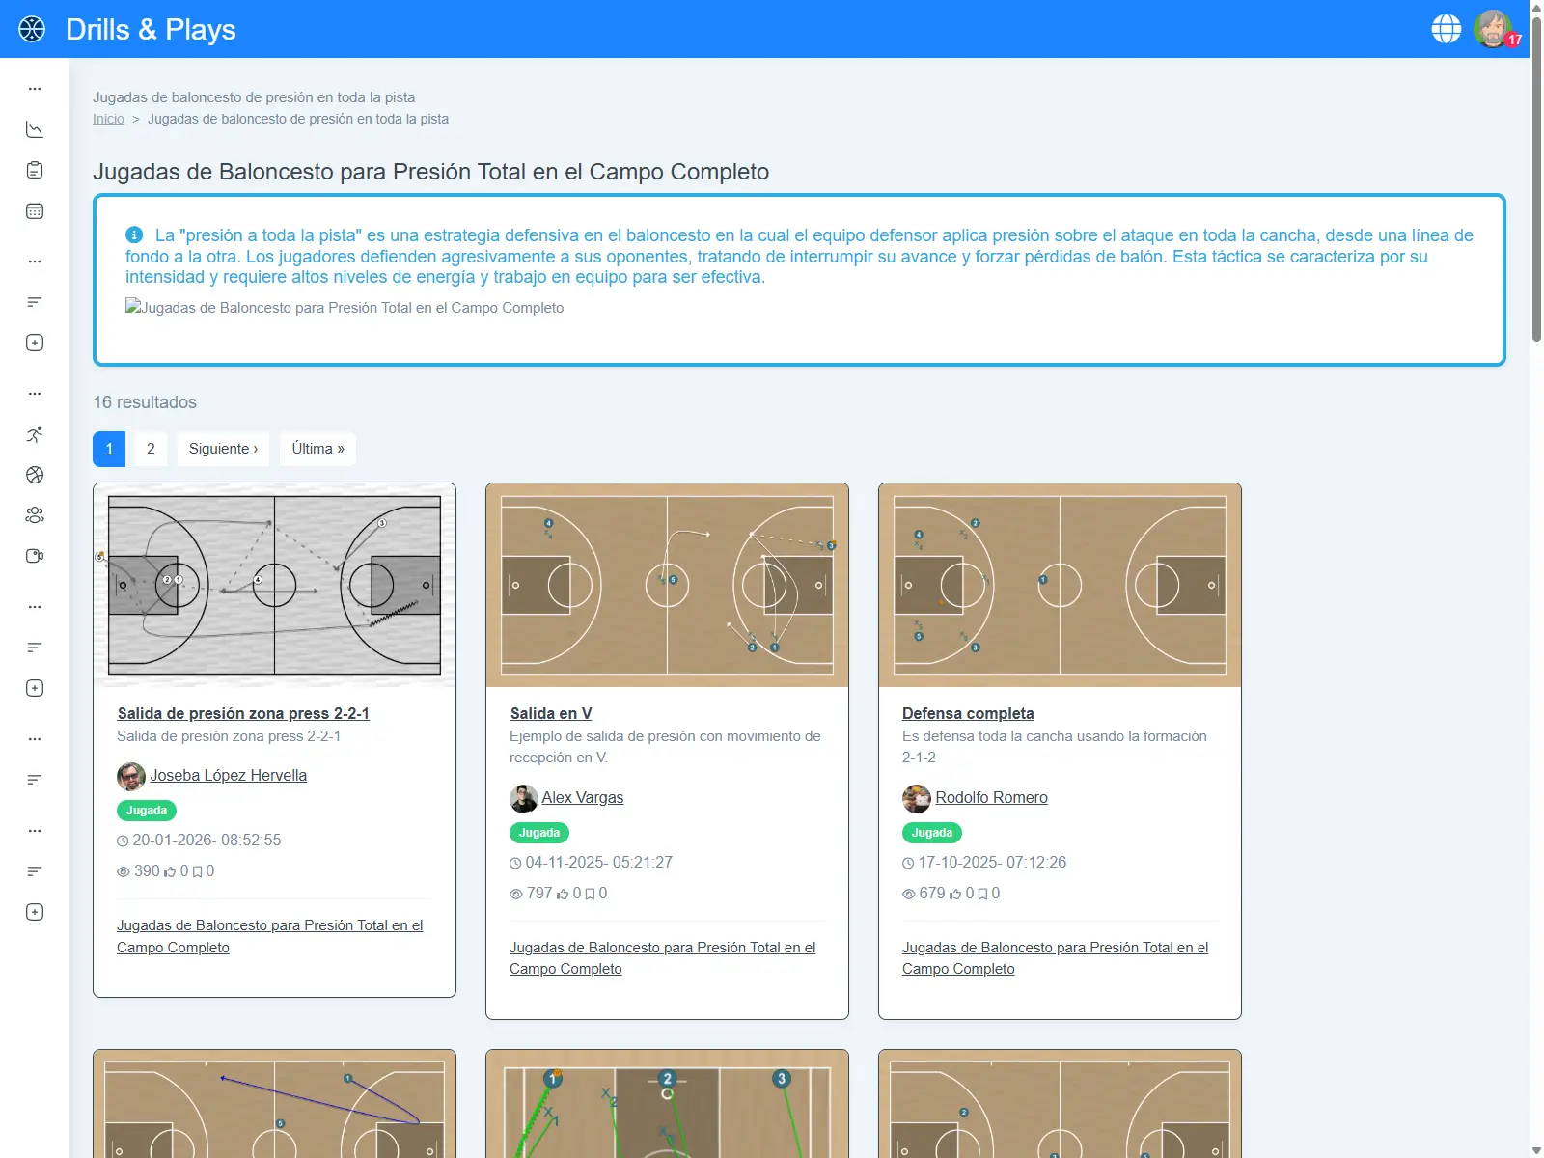Click the Siguiente pagination button
1544x1158 pixels.
pos(223,448)
